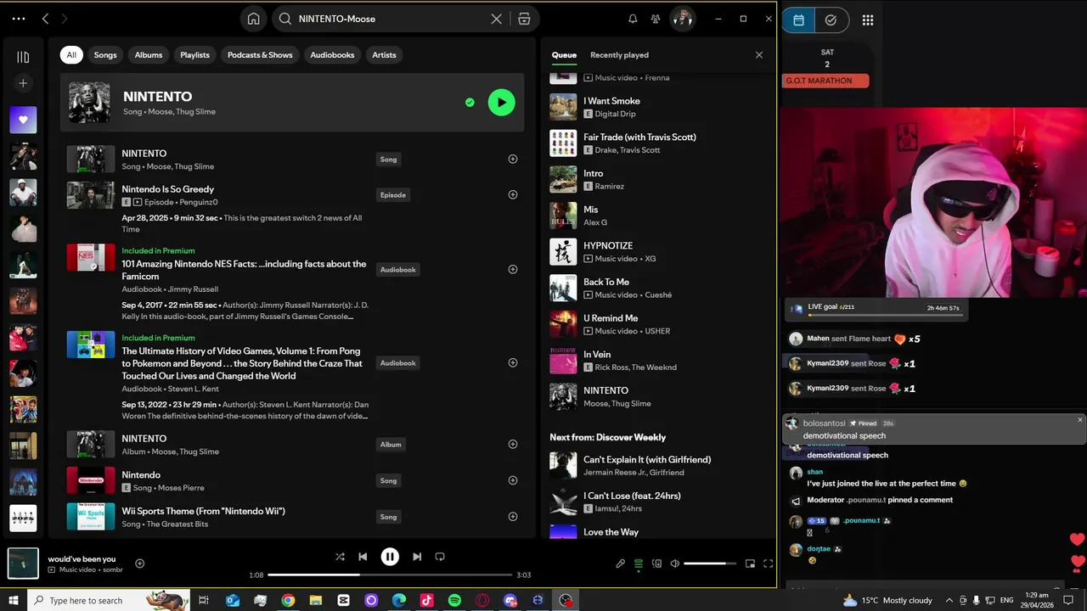
Task: Play the NINTENTO top result
Action: 501,103
